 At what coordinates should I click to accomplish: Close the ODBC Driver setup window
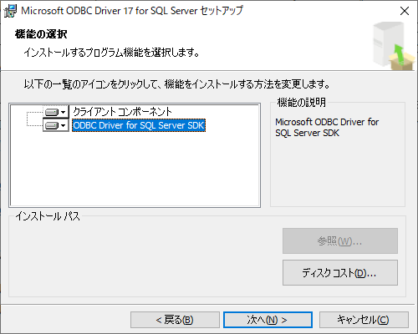(x=405, y=11)
